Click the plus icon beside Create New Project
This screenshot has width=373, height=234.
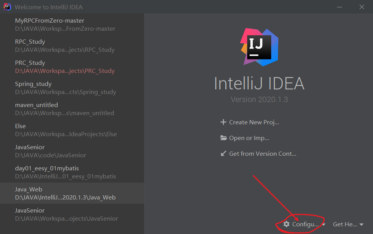click(x=223, y=122)
